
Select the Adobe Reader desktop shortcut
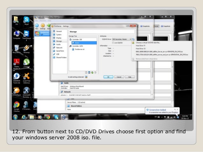(17, 64)
